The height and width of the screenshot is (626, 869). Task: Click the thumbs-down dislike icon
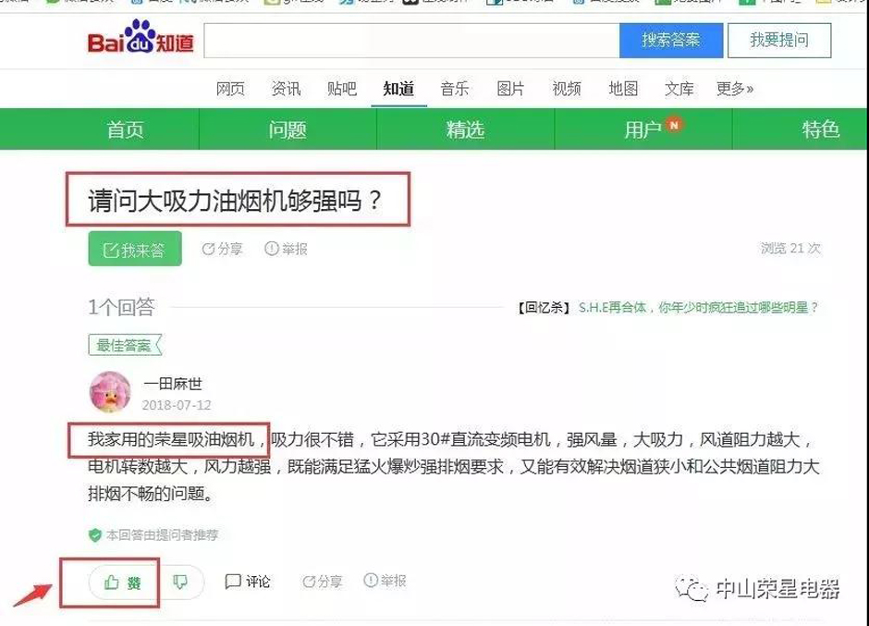click(181, 582)
